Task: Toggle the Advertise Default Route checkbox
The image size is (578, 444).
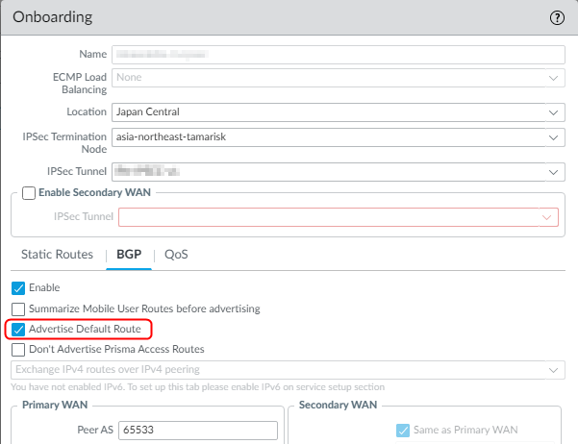Action: (x=18, y=329)
